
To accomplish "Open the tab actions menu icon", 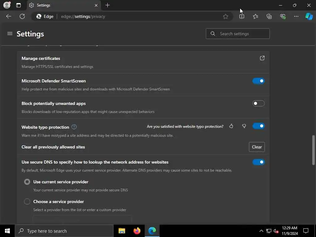I will click(19, 5).
